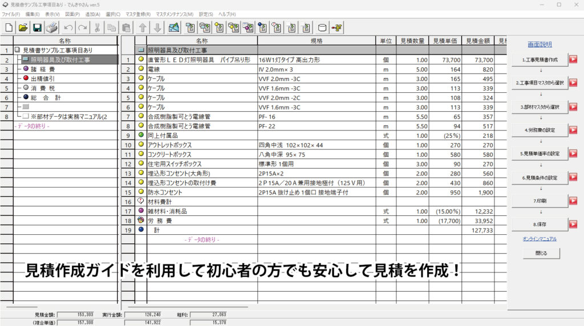The image size is (584, 326).
Task: Click the 1.工事見積書作成 guide button
Action: pos(540,59)
